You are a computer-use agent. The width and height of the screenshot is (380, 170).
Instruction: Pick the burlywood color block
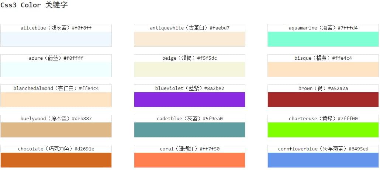tap(56, 130)
